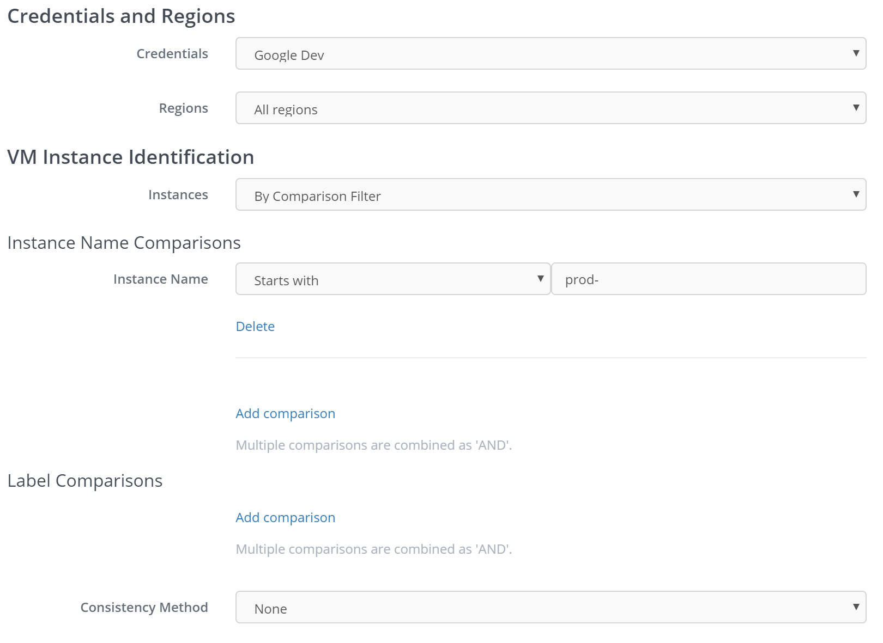Open the Instances dropdown showing By Comparison Filter
This screenshot has height=643, width=883.
coord(551,195)
